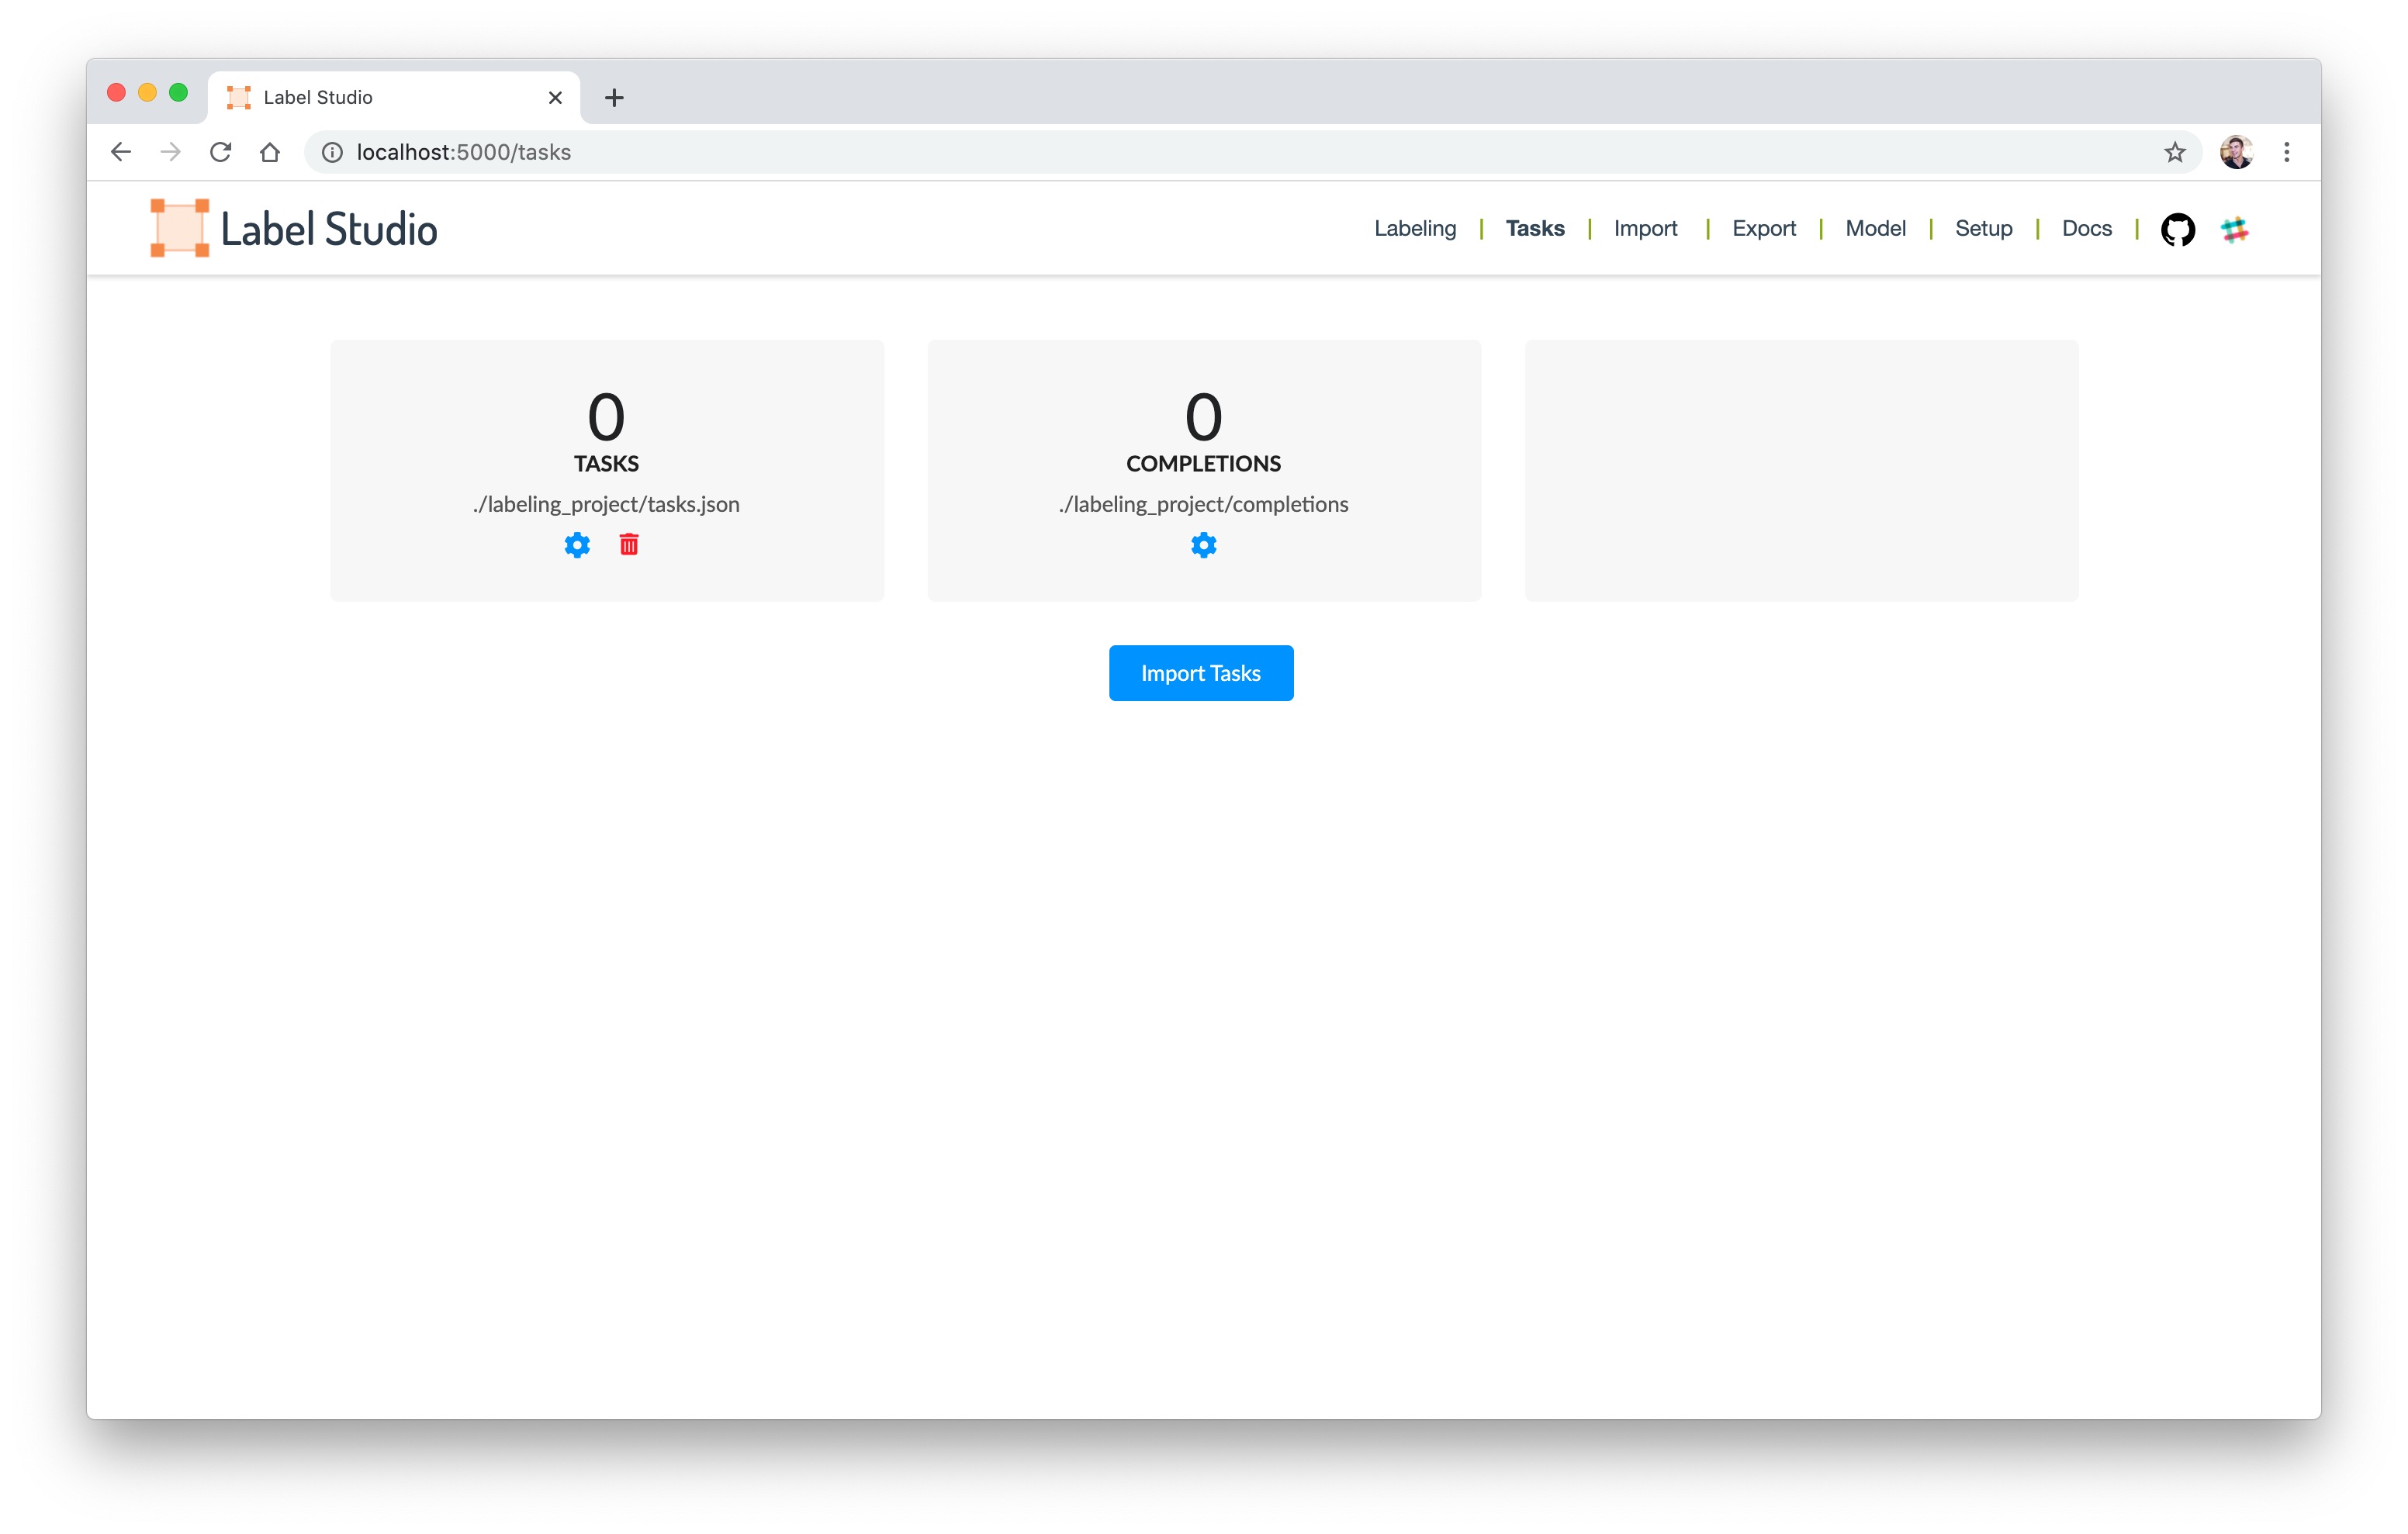Screen dimensions: 2408x1534
Task: Open the GitHub icon in navigation
Action: click(2178, 229)
